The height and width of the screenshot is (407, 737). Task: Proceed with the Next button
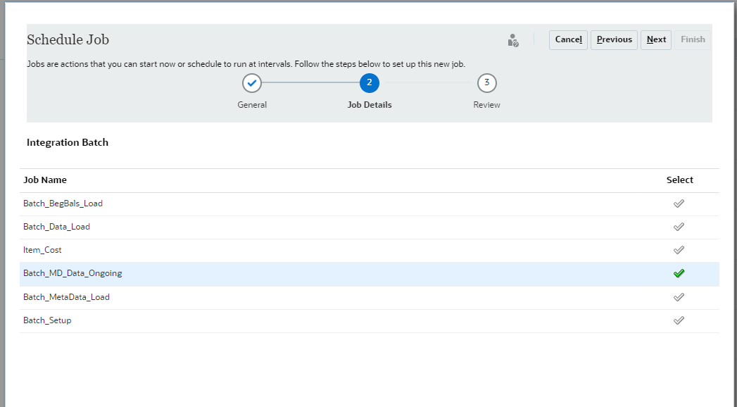[x=656, y=39]
